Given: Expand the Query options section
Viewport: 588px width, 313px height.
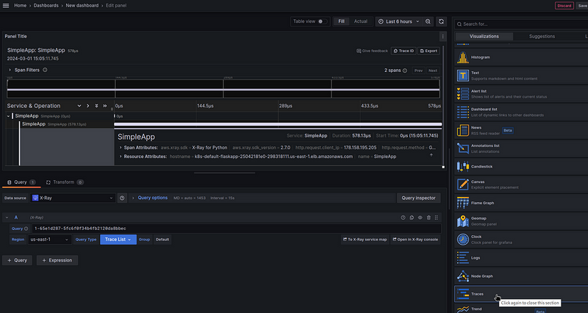Looking at the screenshot, I should 133,198.
